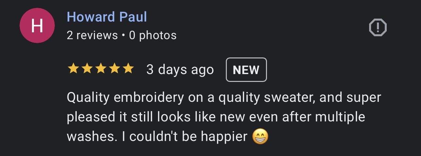The width and height of the screenshot is (421, 156).
Task: Click the review line starting "Quality embroidery"
Action: tap(224, 98)
